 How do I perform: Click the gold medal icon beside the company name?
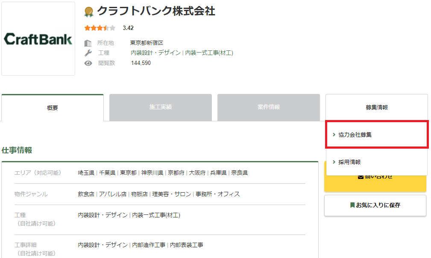[88, 12]
